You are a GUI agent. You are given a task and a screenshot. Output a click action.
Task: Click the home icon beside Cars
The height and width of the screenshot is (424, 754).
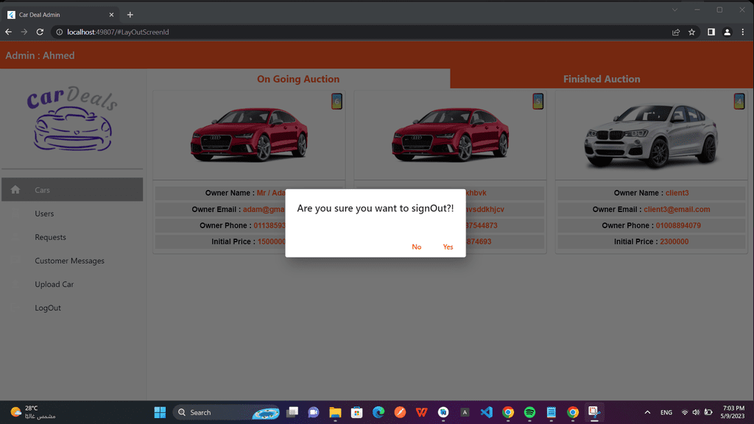(x=15, y=189)
